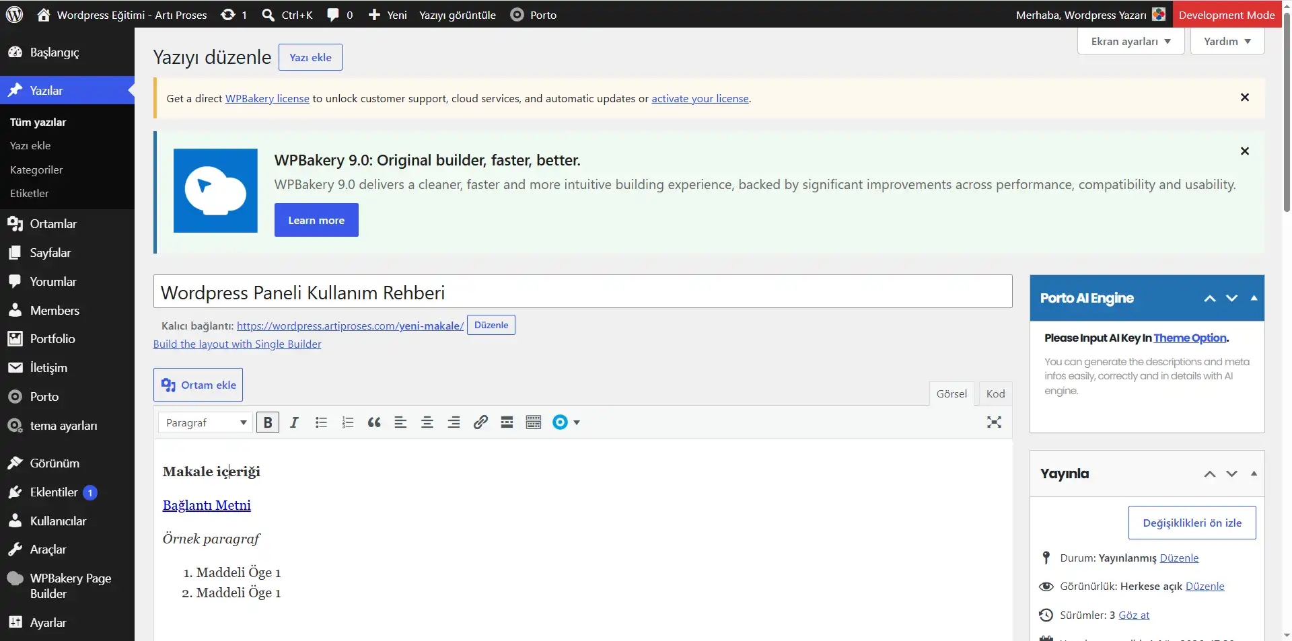Edit visibility Düzenle link
Screen dimensions: 1292x641
pos(1205,586)
